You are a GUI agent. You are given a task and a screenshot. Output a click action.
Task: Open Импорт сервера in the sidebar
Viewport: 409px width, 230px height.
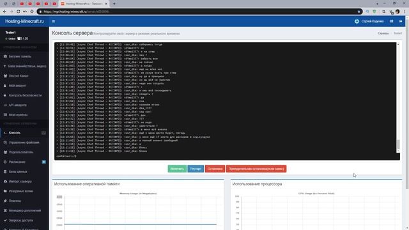click(x=24, y=181)
